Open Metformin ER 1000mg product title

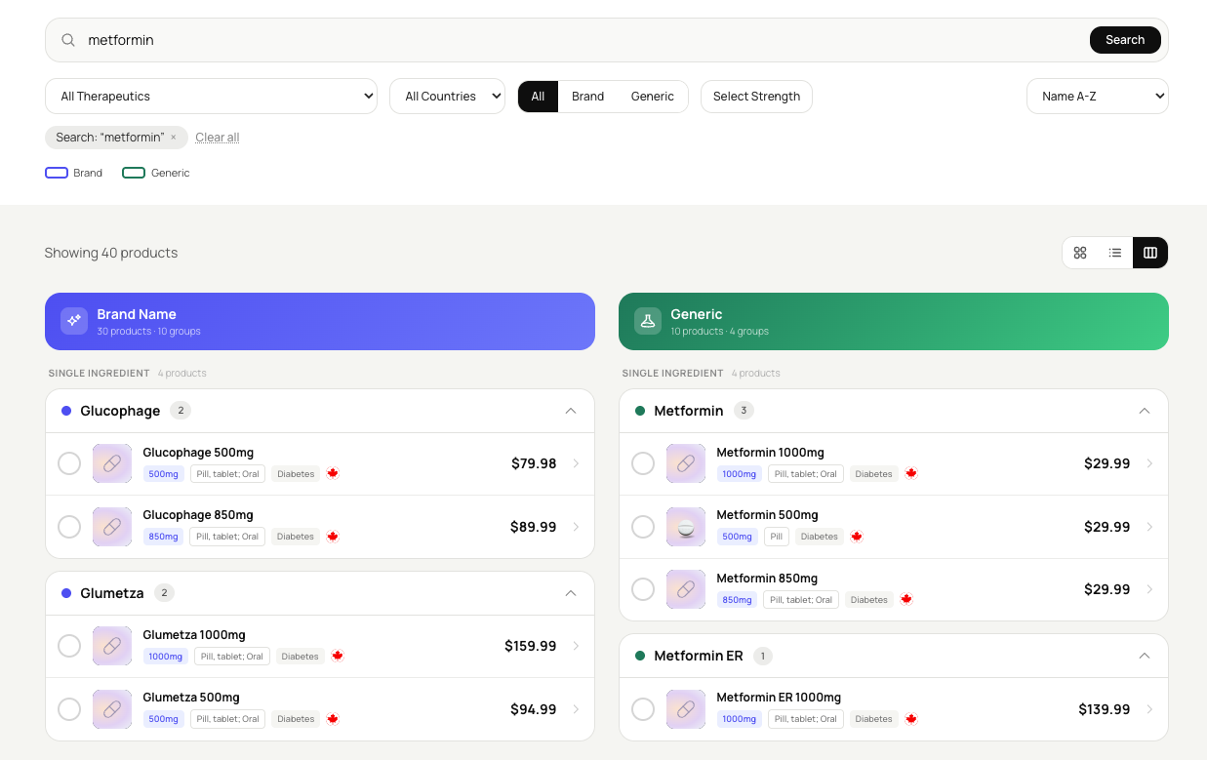(x=779, y=698)
